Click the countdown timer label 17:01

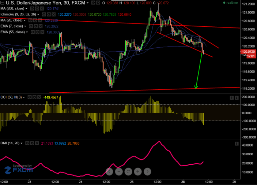(x=251, y=56)
